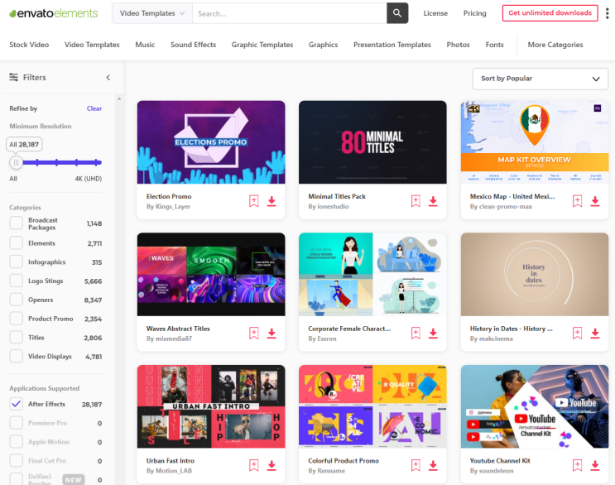Open the Photos category
615x485 pixels.
[458, 45]
